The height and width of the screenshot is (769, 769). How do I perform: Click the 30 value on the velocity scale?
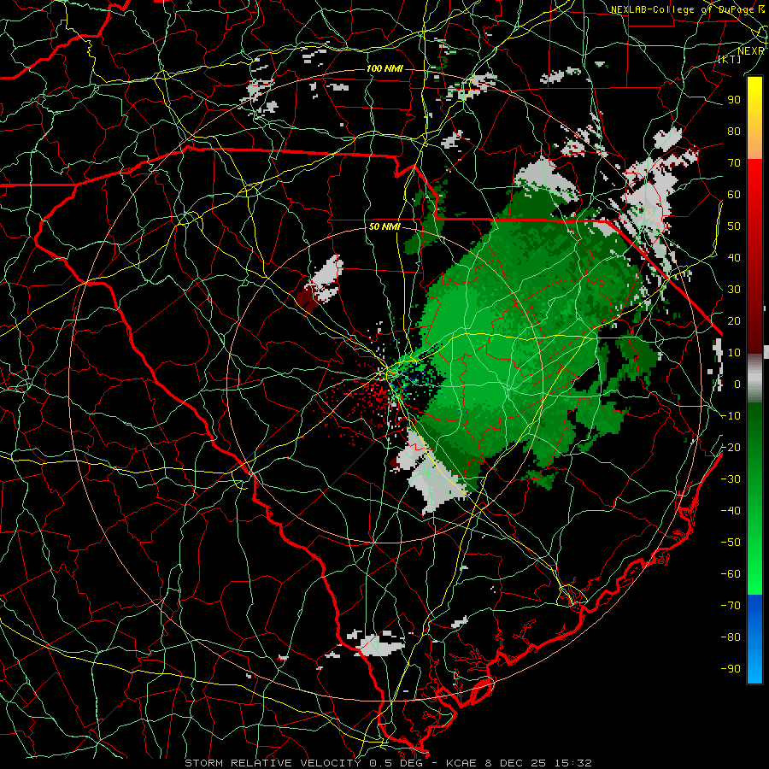click(x=734, y=290)
